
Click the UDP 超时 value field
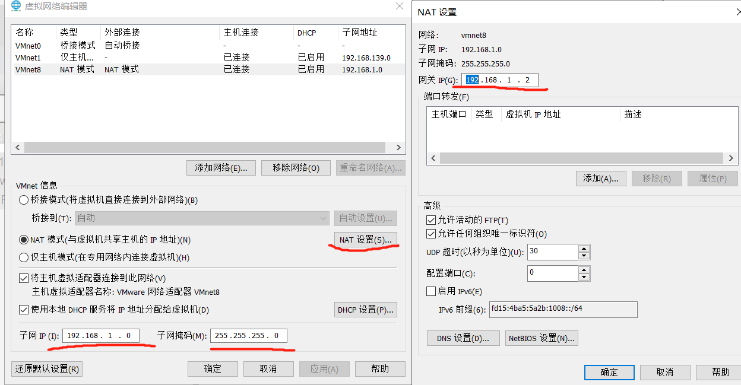coord(552,252)
